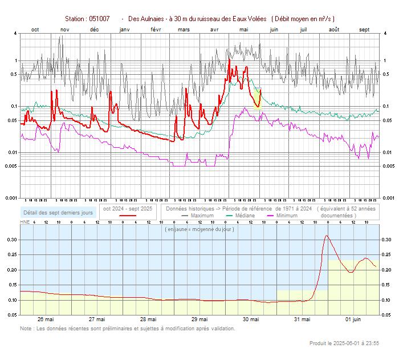
Task: Click the "équivalent à 52 années" legend text
Action: click(347, 209)
